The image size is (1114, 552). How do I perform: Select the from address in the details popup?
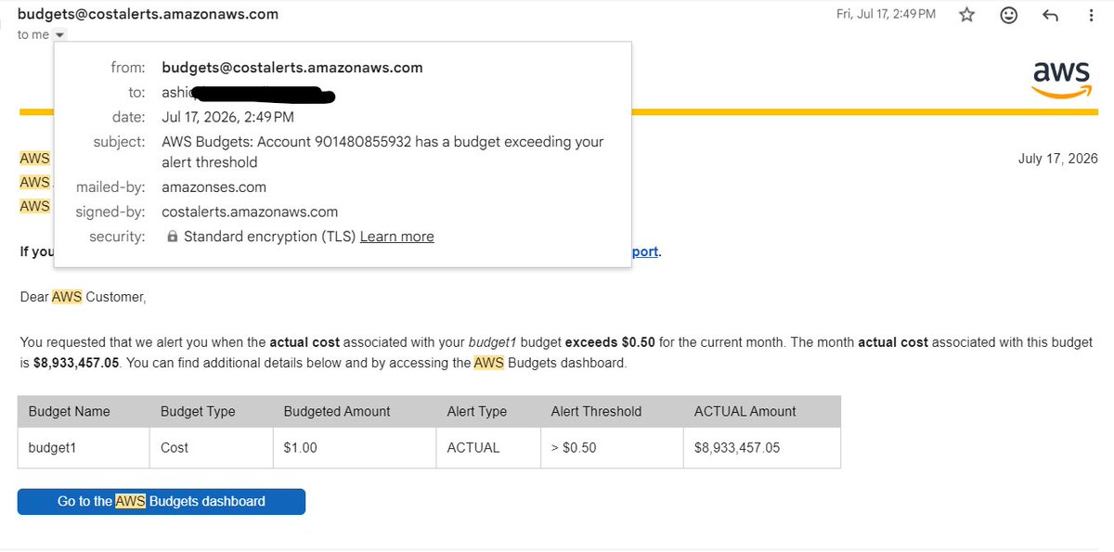[x=292, y=68]
